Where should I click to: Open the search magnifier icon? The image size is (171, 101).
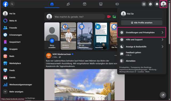(x=12, y=4)
